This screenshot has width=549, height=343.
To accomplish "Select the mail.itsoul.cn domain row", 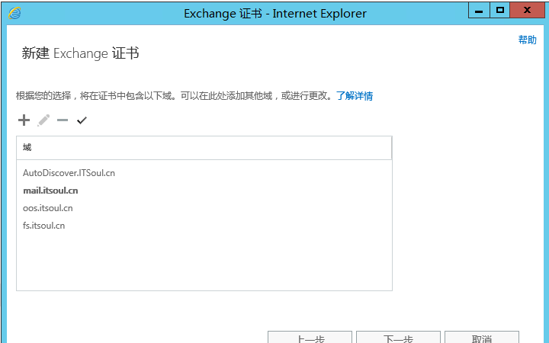I will [204, 191].
